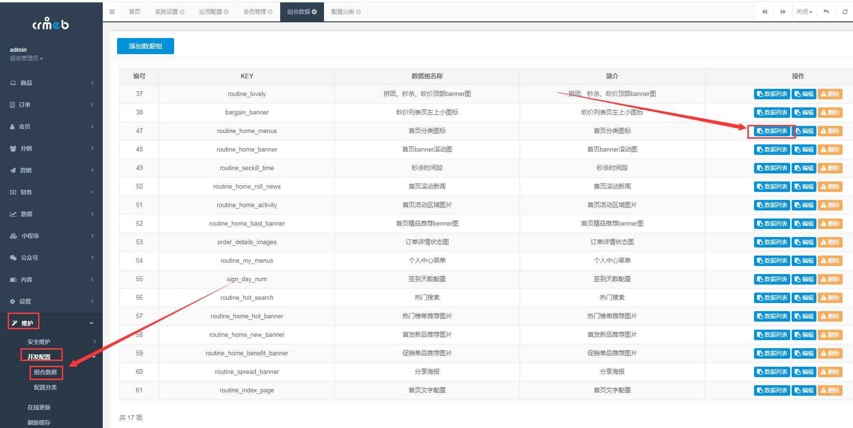
Task: Click the next tabs double-arrow icon
Action: coord(783,12)
